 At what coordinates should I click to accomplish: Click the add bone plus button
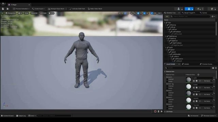[x=167, y=17]
